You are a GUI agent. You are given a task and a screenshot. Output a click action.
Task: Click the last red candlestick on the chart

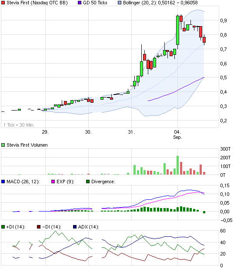(x=204, y=40)
